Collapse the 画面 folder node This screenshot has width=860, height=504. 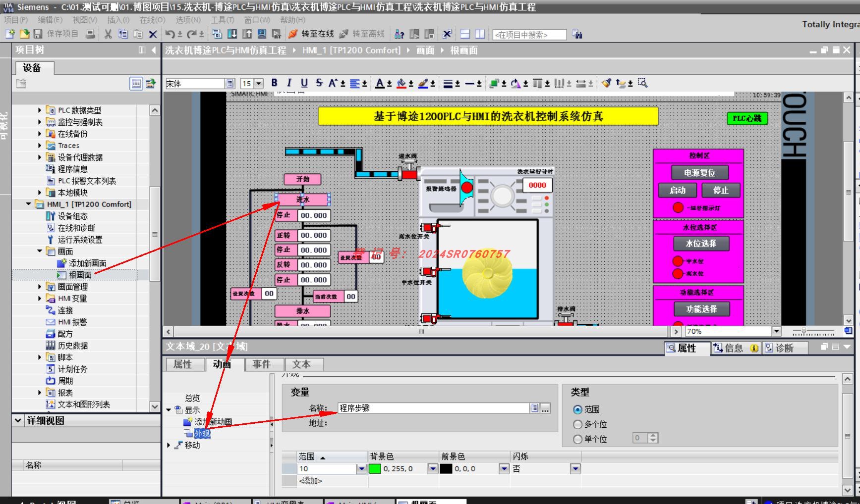[x=40, y=251]
